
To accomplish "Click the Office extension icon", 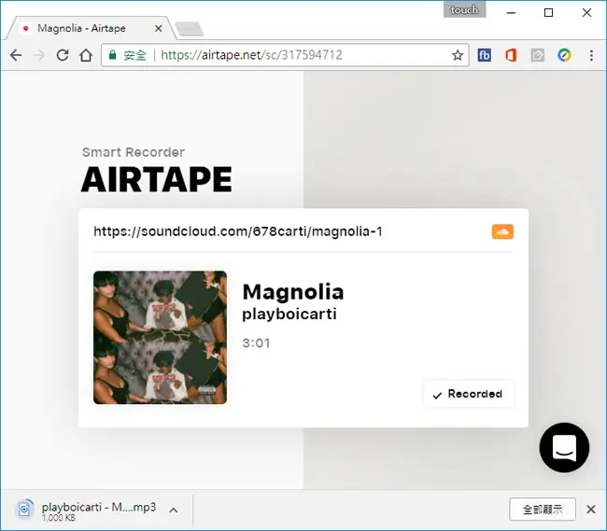I will pos(511,55).
